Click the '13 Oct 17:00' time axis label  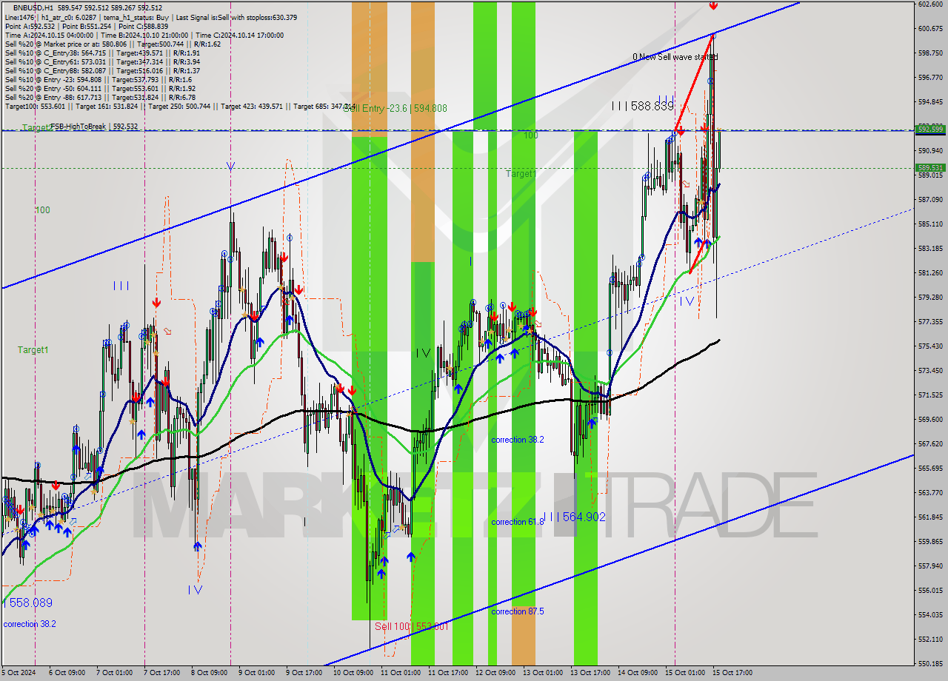tap(590, 673)
